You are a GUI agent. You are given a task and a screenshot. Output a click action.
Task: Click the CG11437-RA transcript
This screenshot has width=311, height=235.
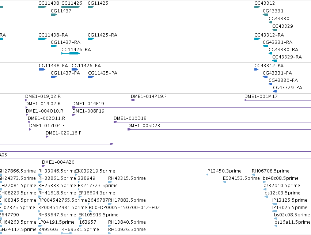point(54,46)
